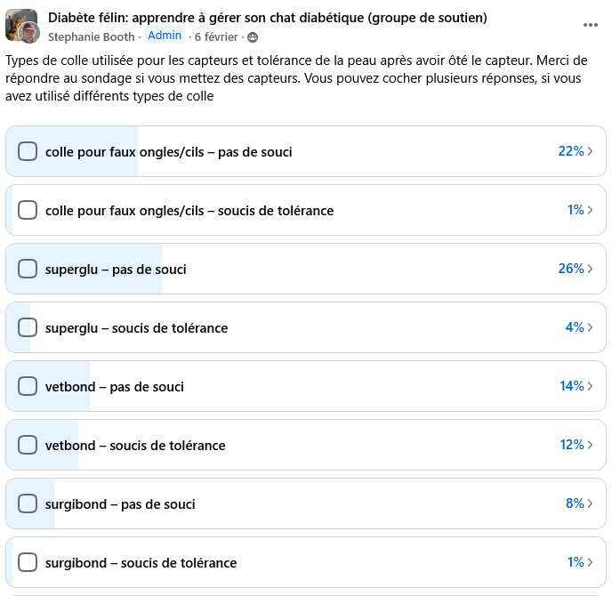Check "colle pour faux ongles/cils – soucis de tolérance"

click(28, 210)
